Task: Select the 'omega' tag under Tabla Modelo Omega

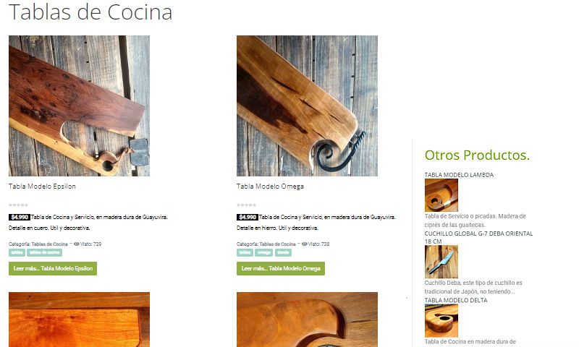Action: [263, 252]
